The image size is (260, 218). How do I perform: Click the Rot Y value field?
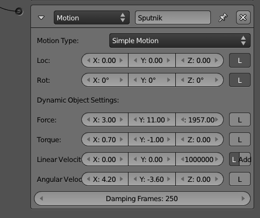pyautogui.click(x=152, y=80)
